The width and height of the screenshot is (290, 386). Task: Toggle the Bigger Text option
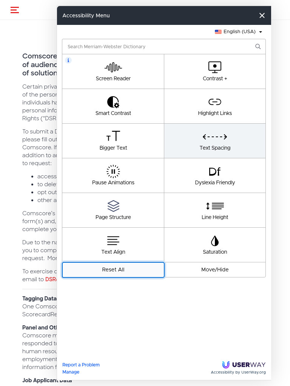(x=113, y=141)
